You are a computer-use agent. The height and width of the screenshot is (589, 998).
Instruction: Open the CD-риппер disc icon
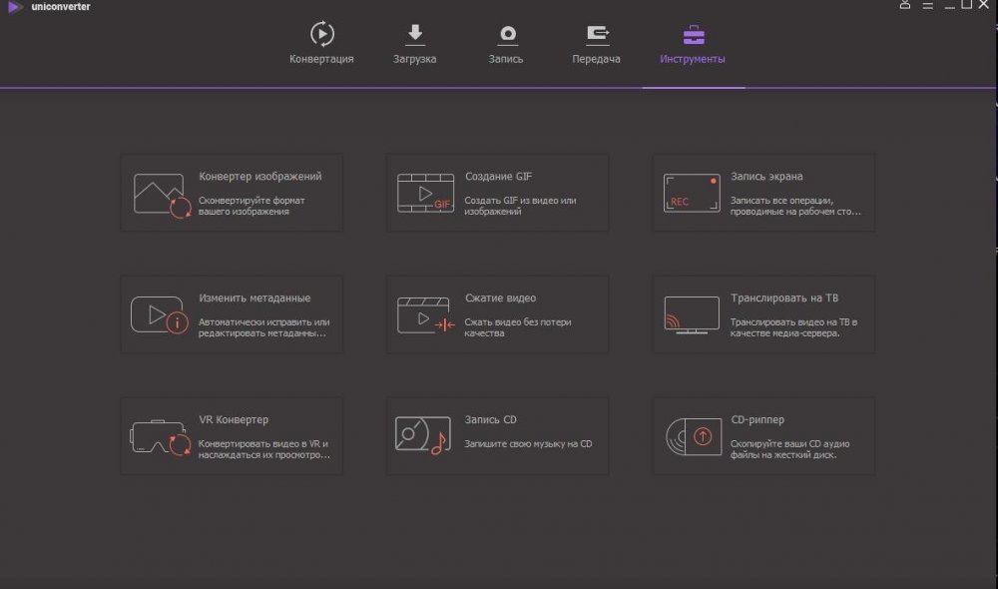click(692, 436)
